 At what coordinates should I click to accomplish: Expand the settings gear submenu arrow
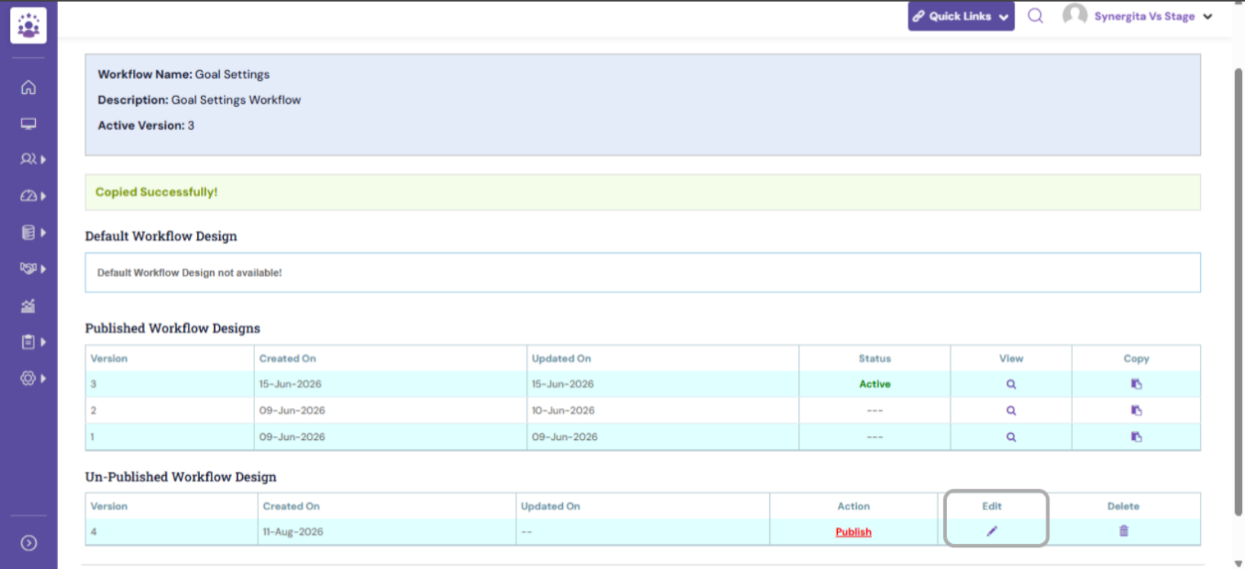click(x=44, y=378)
